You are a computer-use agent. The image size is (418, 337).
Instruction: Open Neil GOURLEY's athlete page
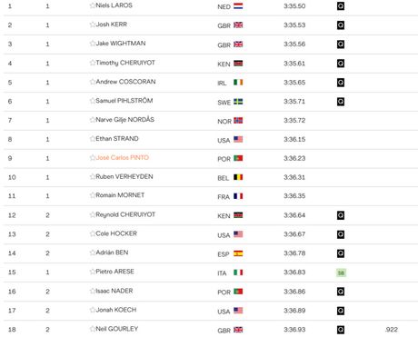click(117, 329)
